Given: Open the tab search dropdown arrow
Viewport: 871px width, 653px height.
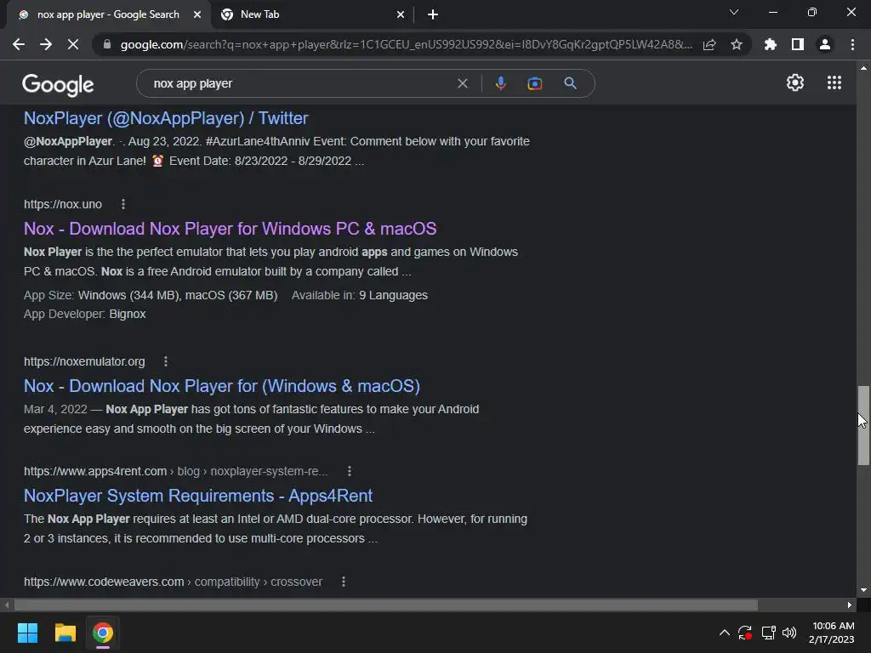Looking at the screenshot, I should pos(734,12).
